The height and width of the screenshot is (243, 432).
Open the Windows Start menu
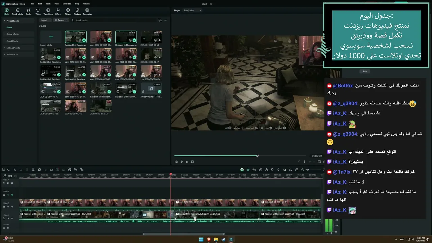[201, 240]
